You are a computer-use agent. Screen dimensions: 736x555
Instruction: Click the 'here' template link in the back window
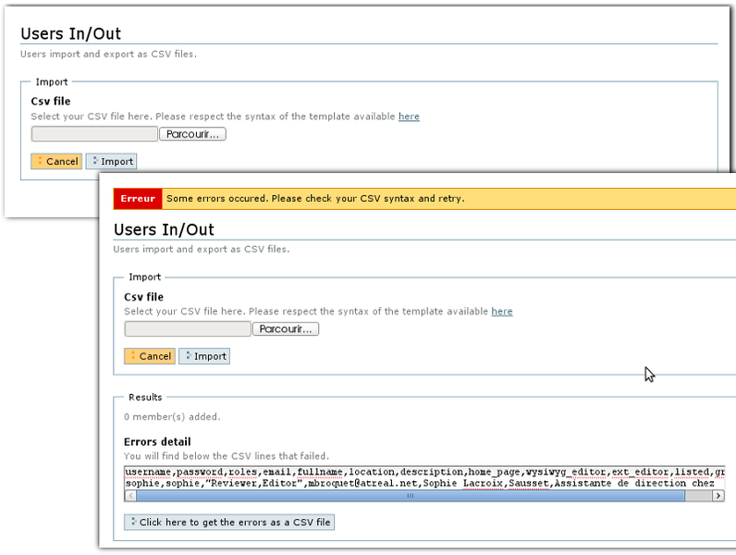point(409,117)
